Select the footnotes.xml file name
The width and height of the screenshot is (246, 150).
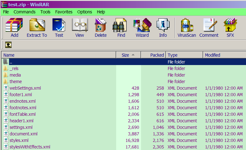(23, 108)
